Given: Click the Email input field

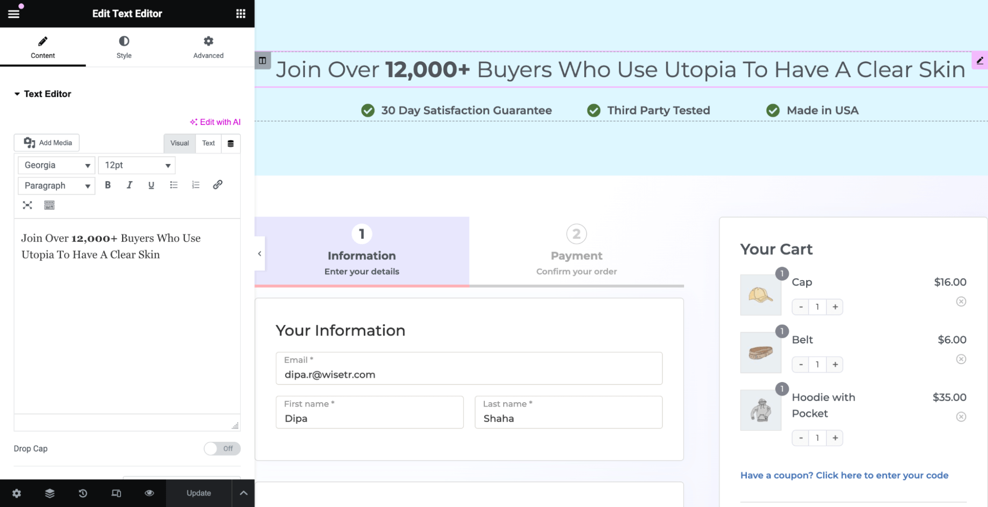Looking at the screenshot, I should point(469,369).
